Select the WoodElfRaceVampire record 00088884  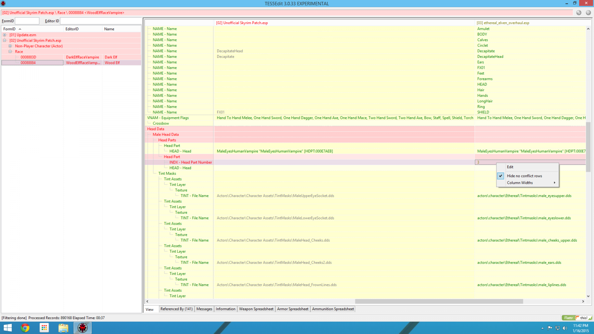tap(71, 63)
